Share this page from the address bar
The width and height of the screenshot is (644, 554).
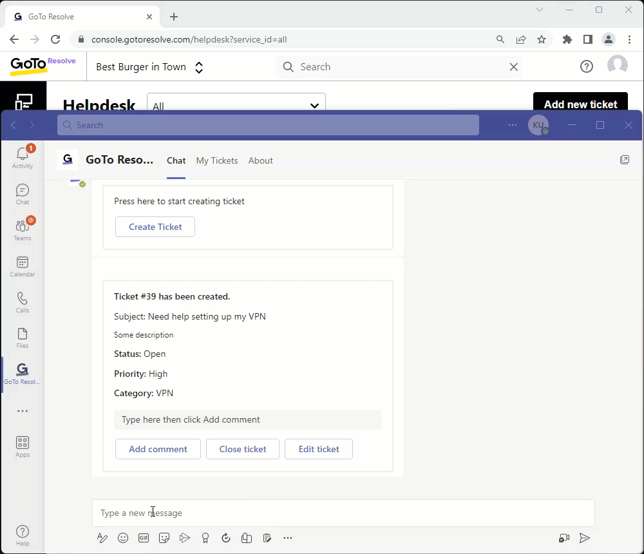click(521, 39)
